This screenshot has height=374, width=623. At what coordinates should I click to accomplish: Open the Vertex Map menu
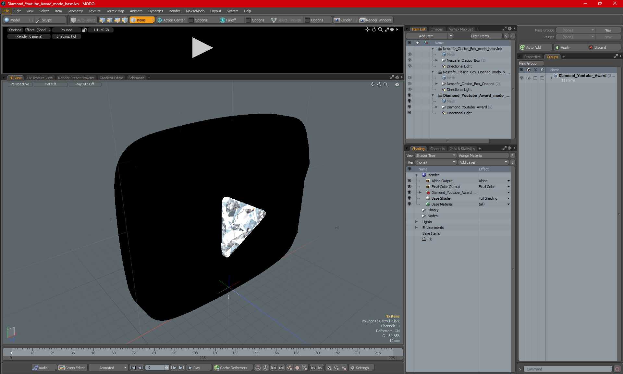[115, 11]
